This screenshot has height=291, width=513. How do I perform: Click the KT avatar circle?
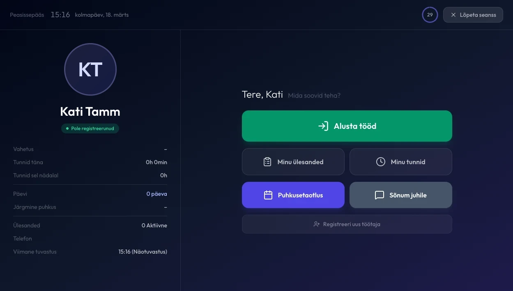pyautogui.click(x=90, y=69)
